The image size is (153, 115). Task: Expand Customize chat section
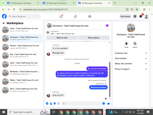131,53
